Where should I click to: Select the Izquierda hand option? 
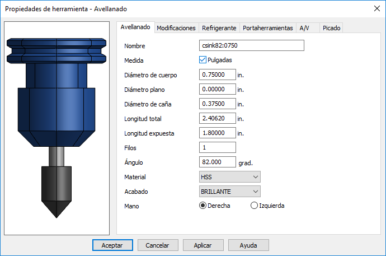pos(254,206)
